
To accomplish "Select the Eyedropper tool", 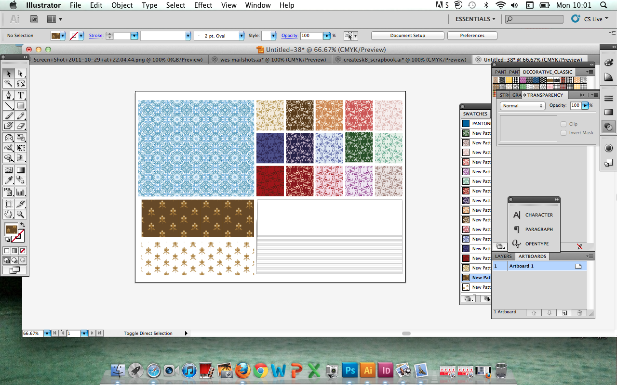I will (8, 180).
